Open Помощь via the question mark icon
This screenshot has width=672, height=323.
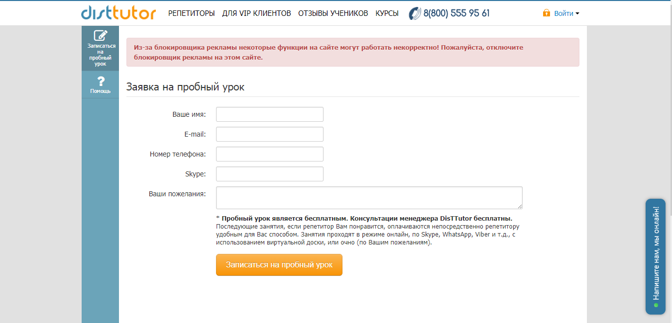coord(100,81)
